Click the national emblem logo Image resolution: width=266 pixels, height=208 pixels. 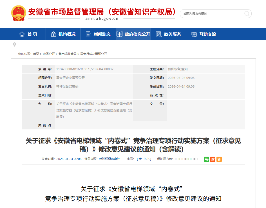point(18,13)
